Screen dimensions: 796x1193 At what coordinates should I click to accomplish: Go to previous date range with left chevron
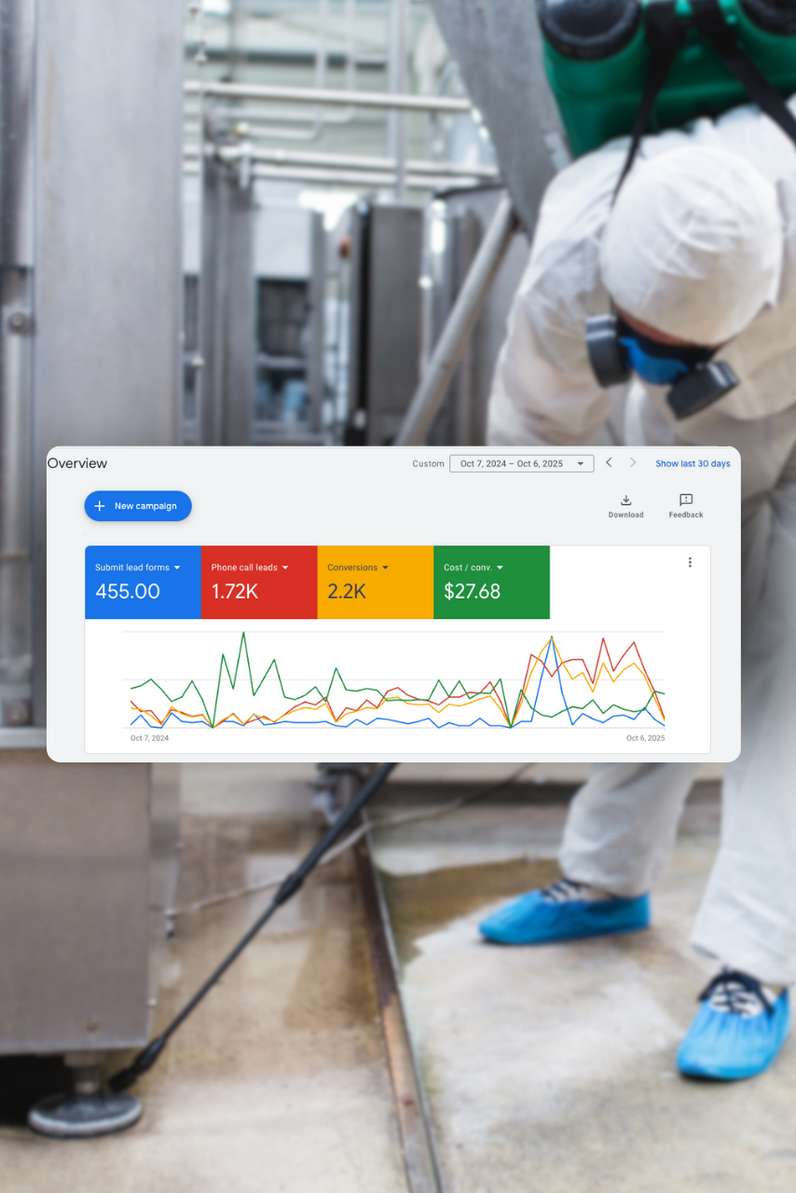[609, 463]
